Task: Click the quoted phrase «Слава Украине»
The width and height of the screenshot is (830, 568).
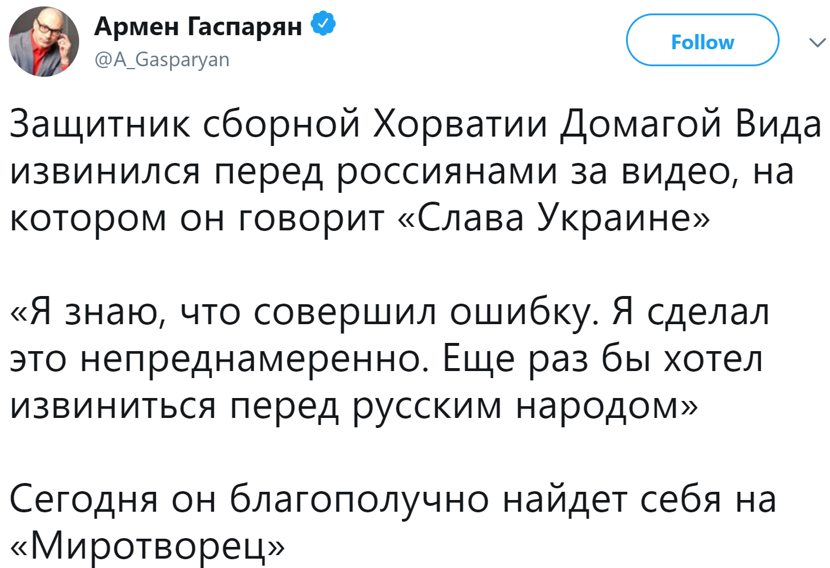Action: click(553, 218)
